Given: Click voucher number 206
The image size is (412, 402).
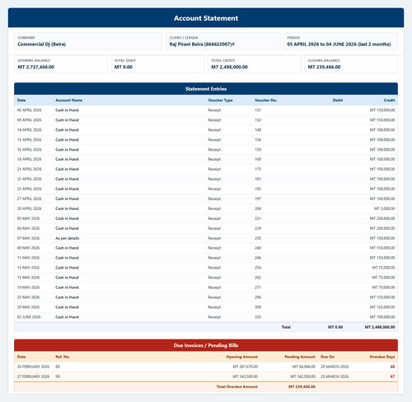Looking at the screenshot, I should [x=258, y=208].
